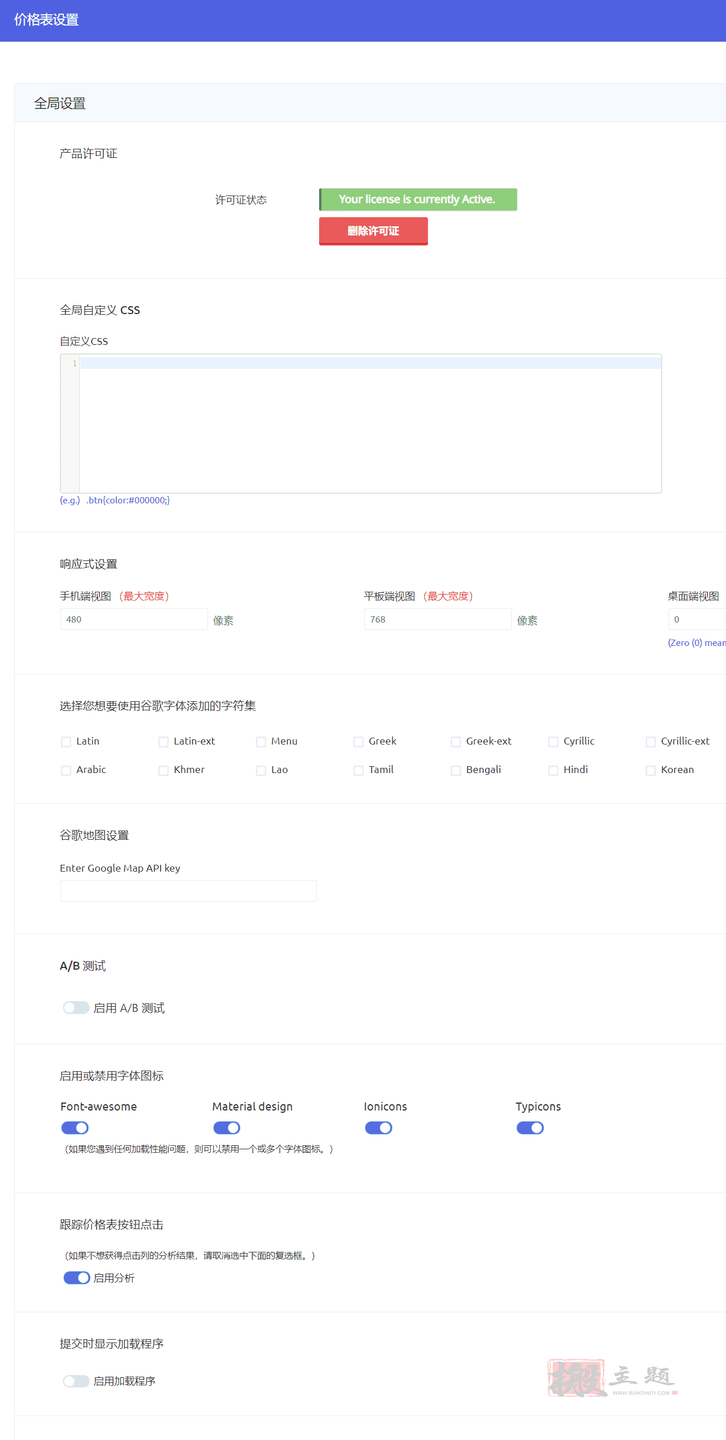726x1440 pixels.
Task: Check the Cyrillic checkbox
Action: click(553, 742)
